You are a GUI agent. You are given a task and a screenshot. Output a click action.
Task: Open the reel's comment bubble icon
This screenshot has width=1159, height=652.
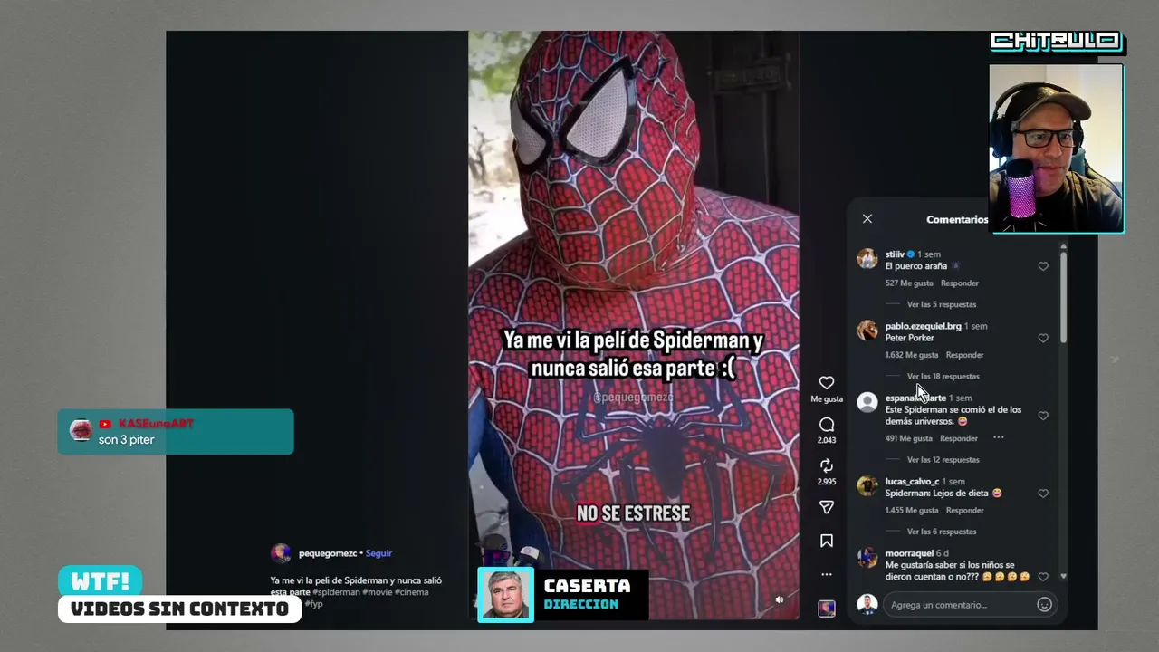pos(827,425)
